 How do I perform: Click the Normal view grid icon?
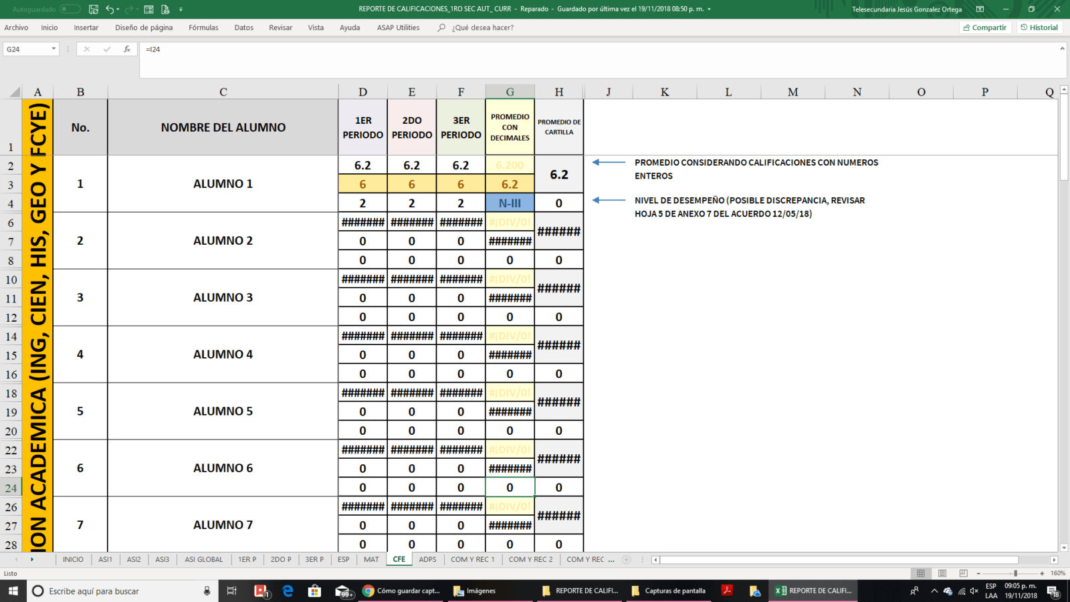[921, 573]
